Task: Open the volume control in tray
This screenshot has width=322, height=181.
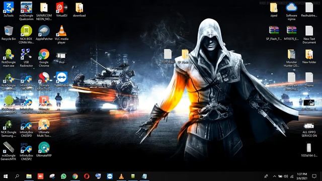Action: click(286, 176)
